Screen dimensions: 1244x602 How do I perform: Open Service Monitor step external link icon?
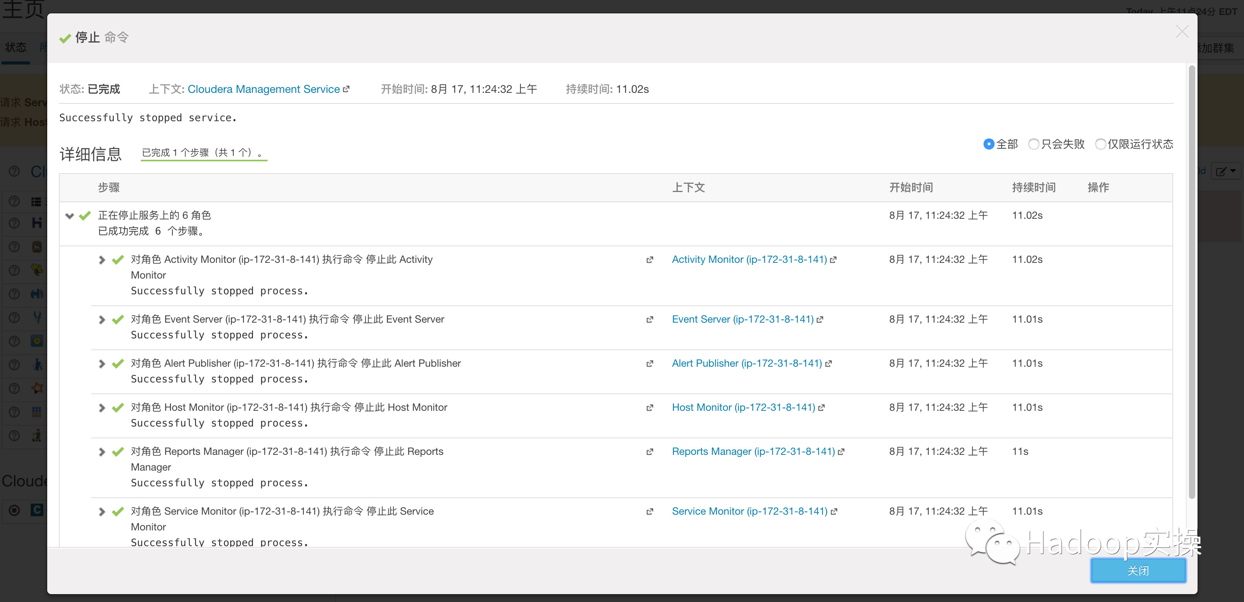[x=650, y=512]
